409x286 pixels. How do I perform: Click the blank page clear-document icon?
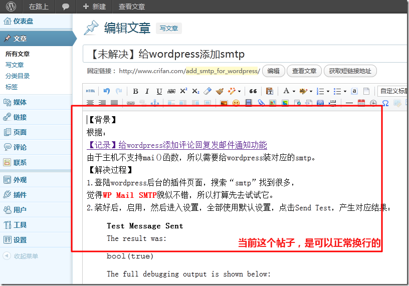366,91
